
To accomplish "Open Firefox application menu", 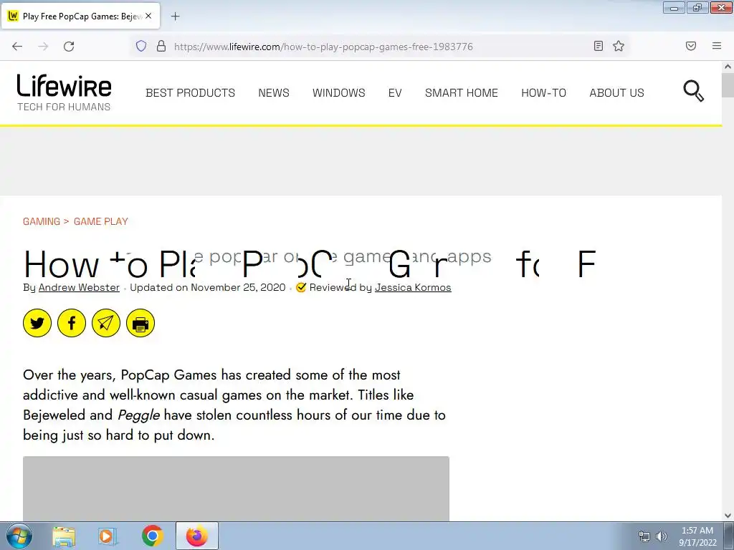I will [x=717, y=46].
